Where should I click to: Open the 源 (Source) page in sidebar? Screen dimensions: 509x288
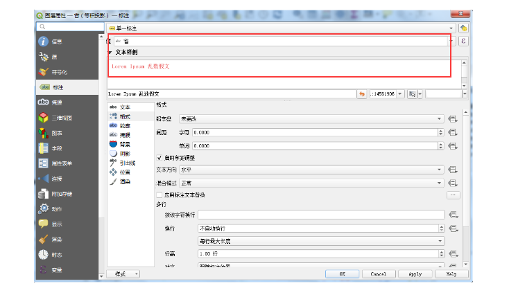point(67,57)
